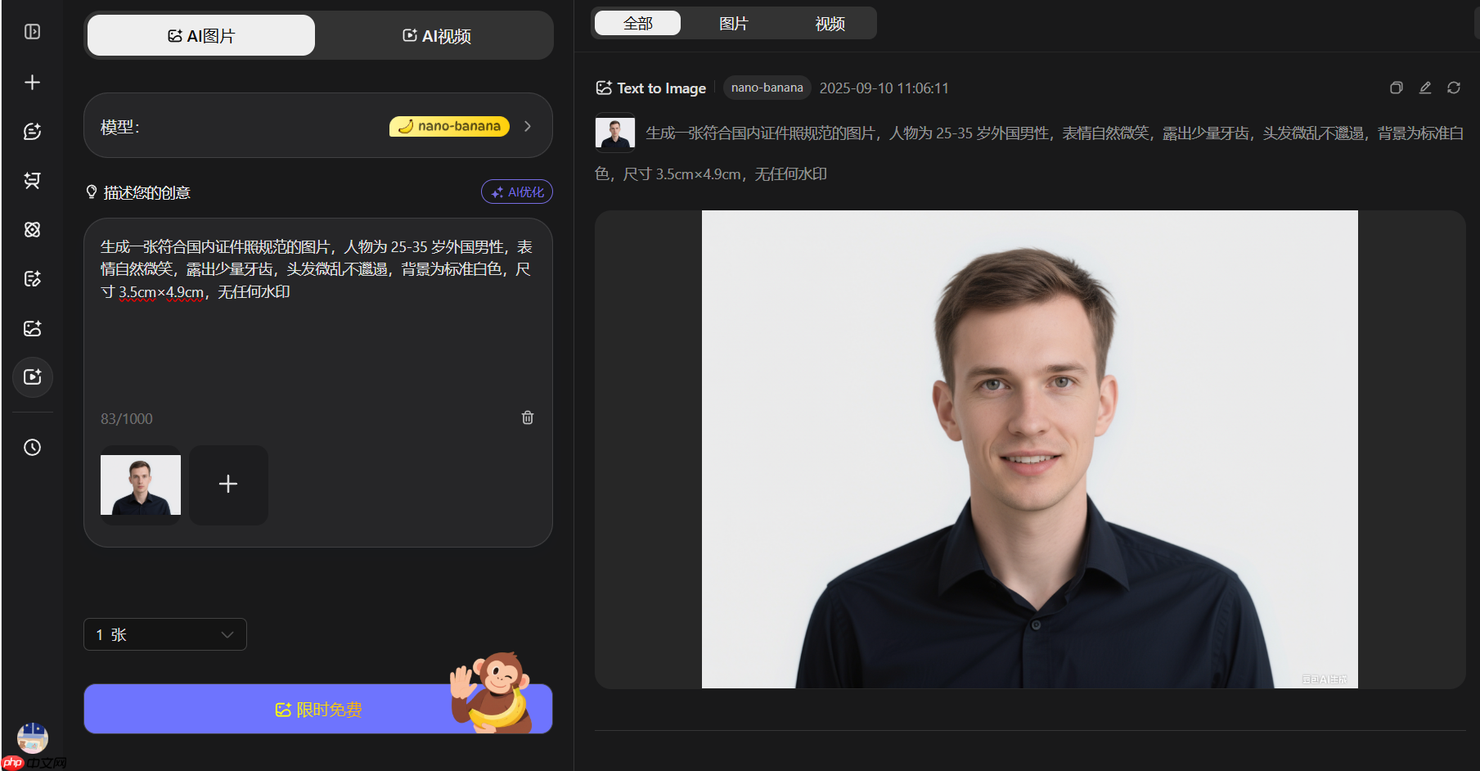Screen dimensions: 1480x771
Task: Open the history clock icon
Action: click(32, 448)
